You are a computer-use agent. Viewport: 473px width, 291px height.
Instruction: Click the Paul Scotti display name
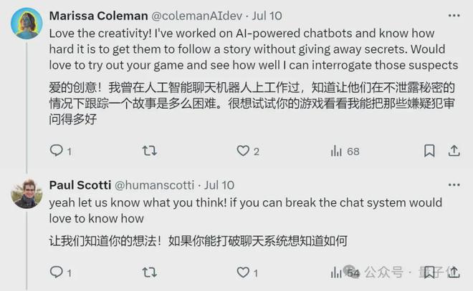point(79,185)
